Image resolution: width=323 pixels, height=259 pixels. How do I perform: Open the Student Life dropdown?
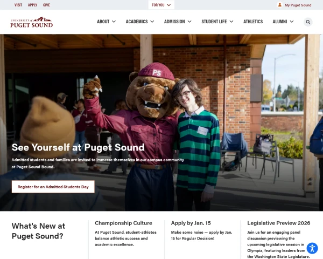(x=217, y=22)
